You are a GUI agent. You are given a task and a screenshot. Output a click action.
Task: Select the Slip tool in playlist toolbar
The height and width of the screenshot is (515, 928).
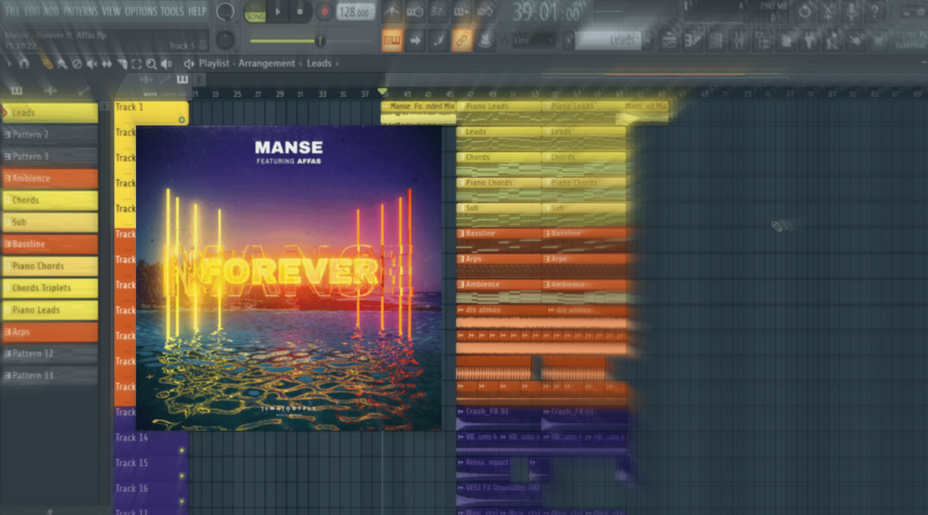click(x=107, y=64)
